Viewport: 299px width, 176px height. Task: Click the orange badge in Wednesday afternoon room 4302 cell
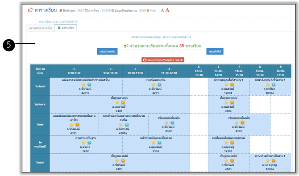tap(242, 123)
